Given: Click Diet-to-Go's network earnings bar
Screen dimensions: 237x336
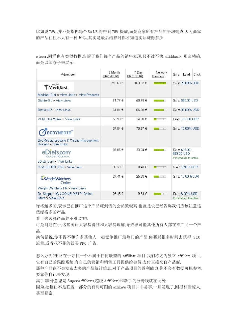Looking at the screenshot, I should (160, 101).
